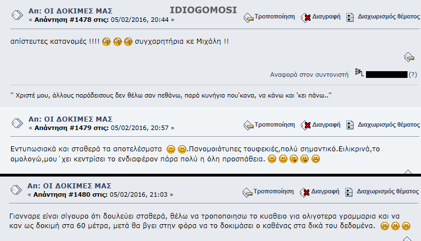
Task: Click the Διαγραφή red X icon on reply #1478
Action: click(305, 18)
